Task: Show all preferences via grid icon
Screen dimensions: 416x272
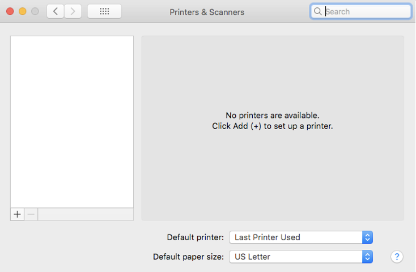Action: click(104, 11)
